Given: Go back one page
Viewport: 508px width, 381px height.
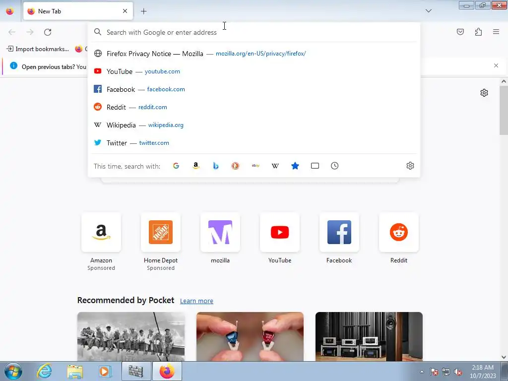Looking at the screenshot, I should pos(12,32).
